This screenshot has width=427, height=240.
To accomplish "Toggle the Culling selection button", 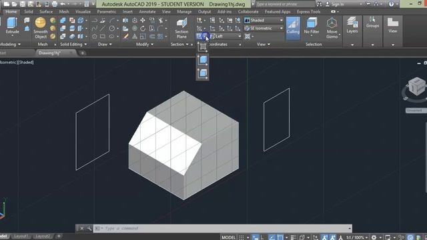I will 293,28.
